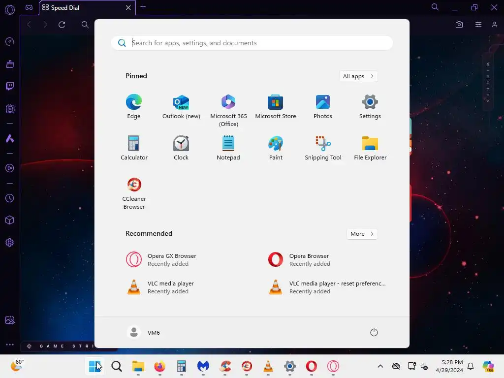Expand More recommended items
504x378 pixels.
click(x=362, y=234)
